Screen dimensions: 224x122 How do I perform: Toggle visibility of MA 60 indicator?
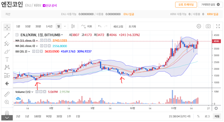(x=41, y=46)
